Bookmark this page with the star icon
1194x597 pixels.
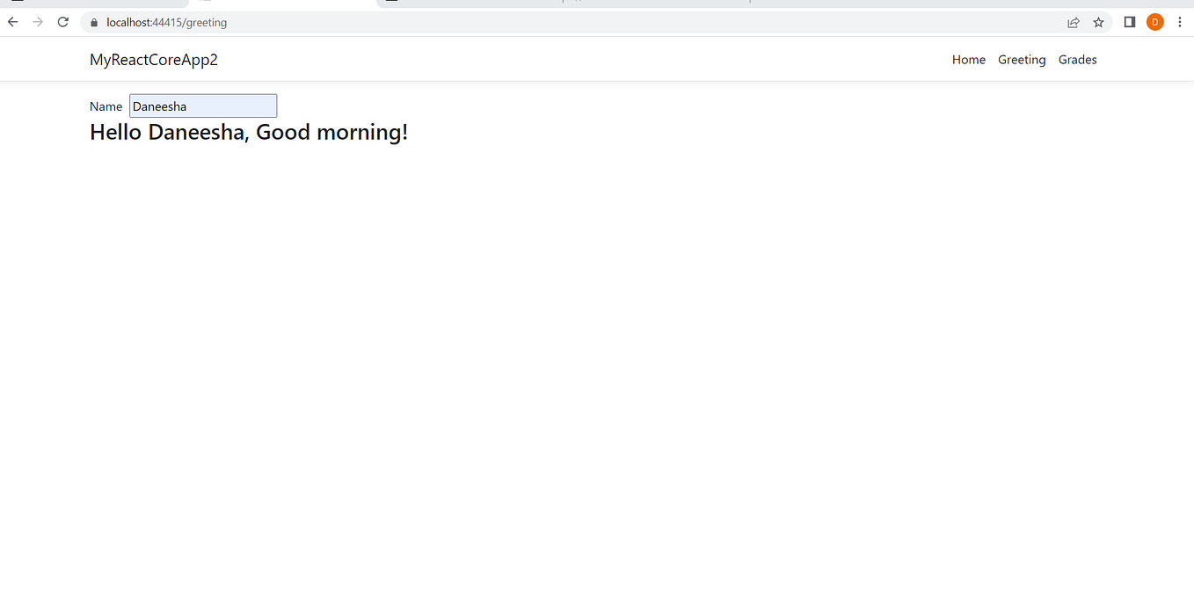[1098, 22]
